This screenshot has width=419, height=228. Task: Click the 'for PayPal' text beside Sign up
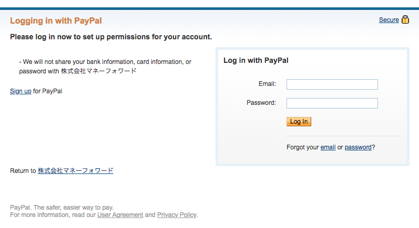(x=47, y=91)
